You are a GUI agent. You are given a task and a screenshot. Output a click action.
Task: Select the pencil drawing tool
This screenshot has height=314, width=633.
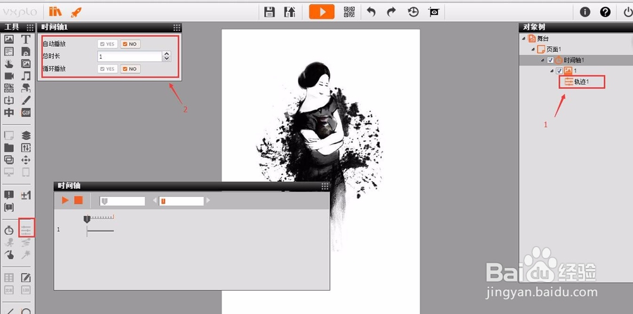point(26,100)
